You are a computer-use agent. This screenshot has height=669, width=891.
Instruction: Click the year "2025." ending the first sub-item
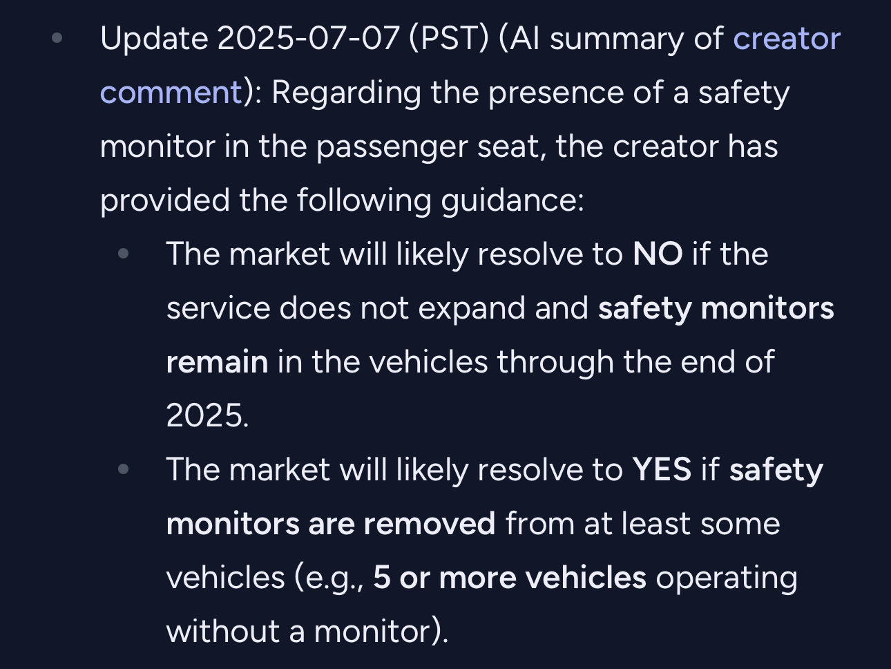click(207, 416)
